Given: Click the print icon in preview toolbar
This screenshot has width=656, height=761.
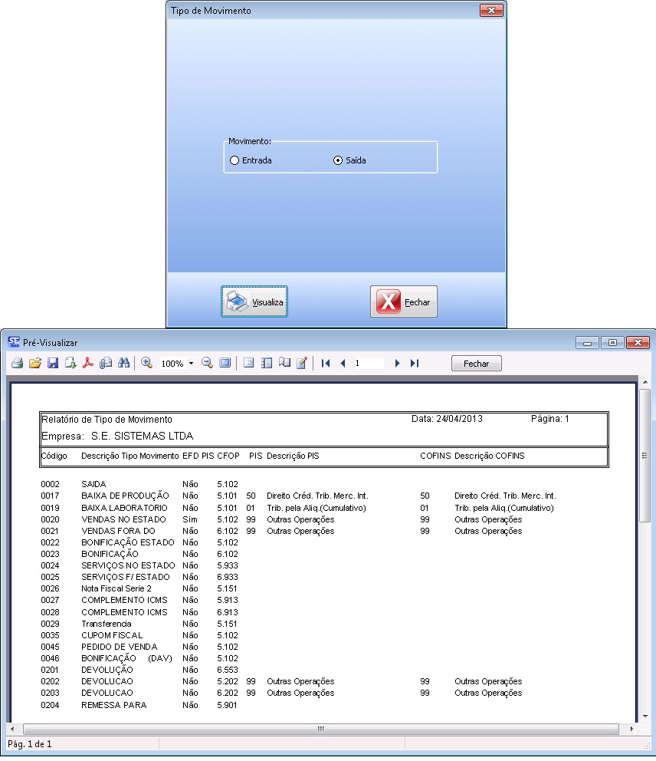Looking at the screenshot, I should coord(17,364).
